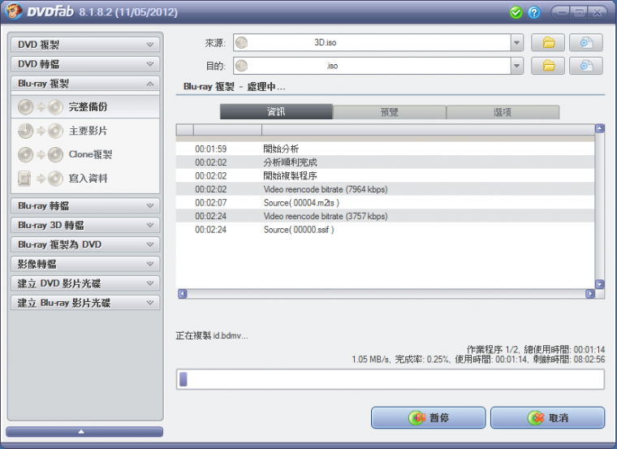The width and height of the screenshot is (617, 449).
Task: Expand the 建立 Blu-ray 影片光碟 section
Action: click(85, 303)
